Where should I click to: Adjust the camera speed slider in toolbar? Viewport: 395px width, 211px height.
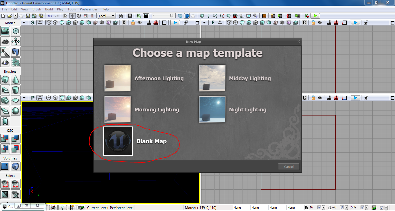coord(163,16)
